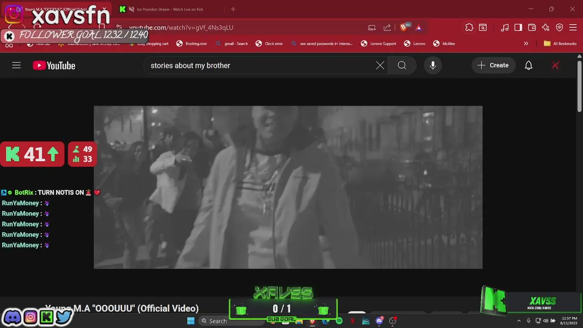The image size is (583, 328).
Task: Go to YouTube home via logo
Action: point(54,66)
